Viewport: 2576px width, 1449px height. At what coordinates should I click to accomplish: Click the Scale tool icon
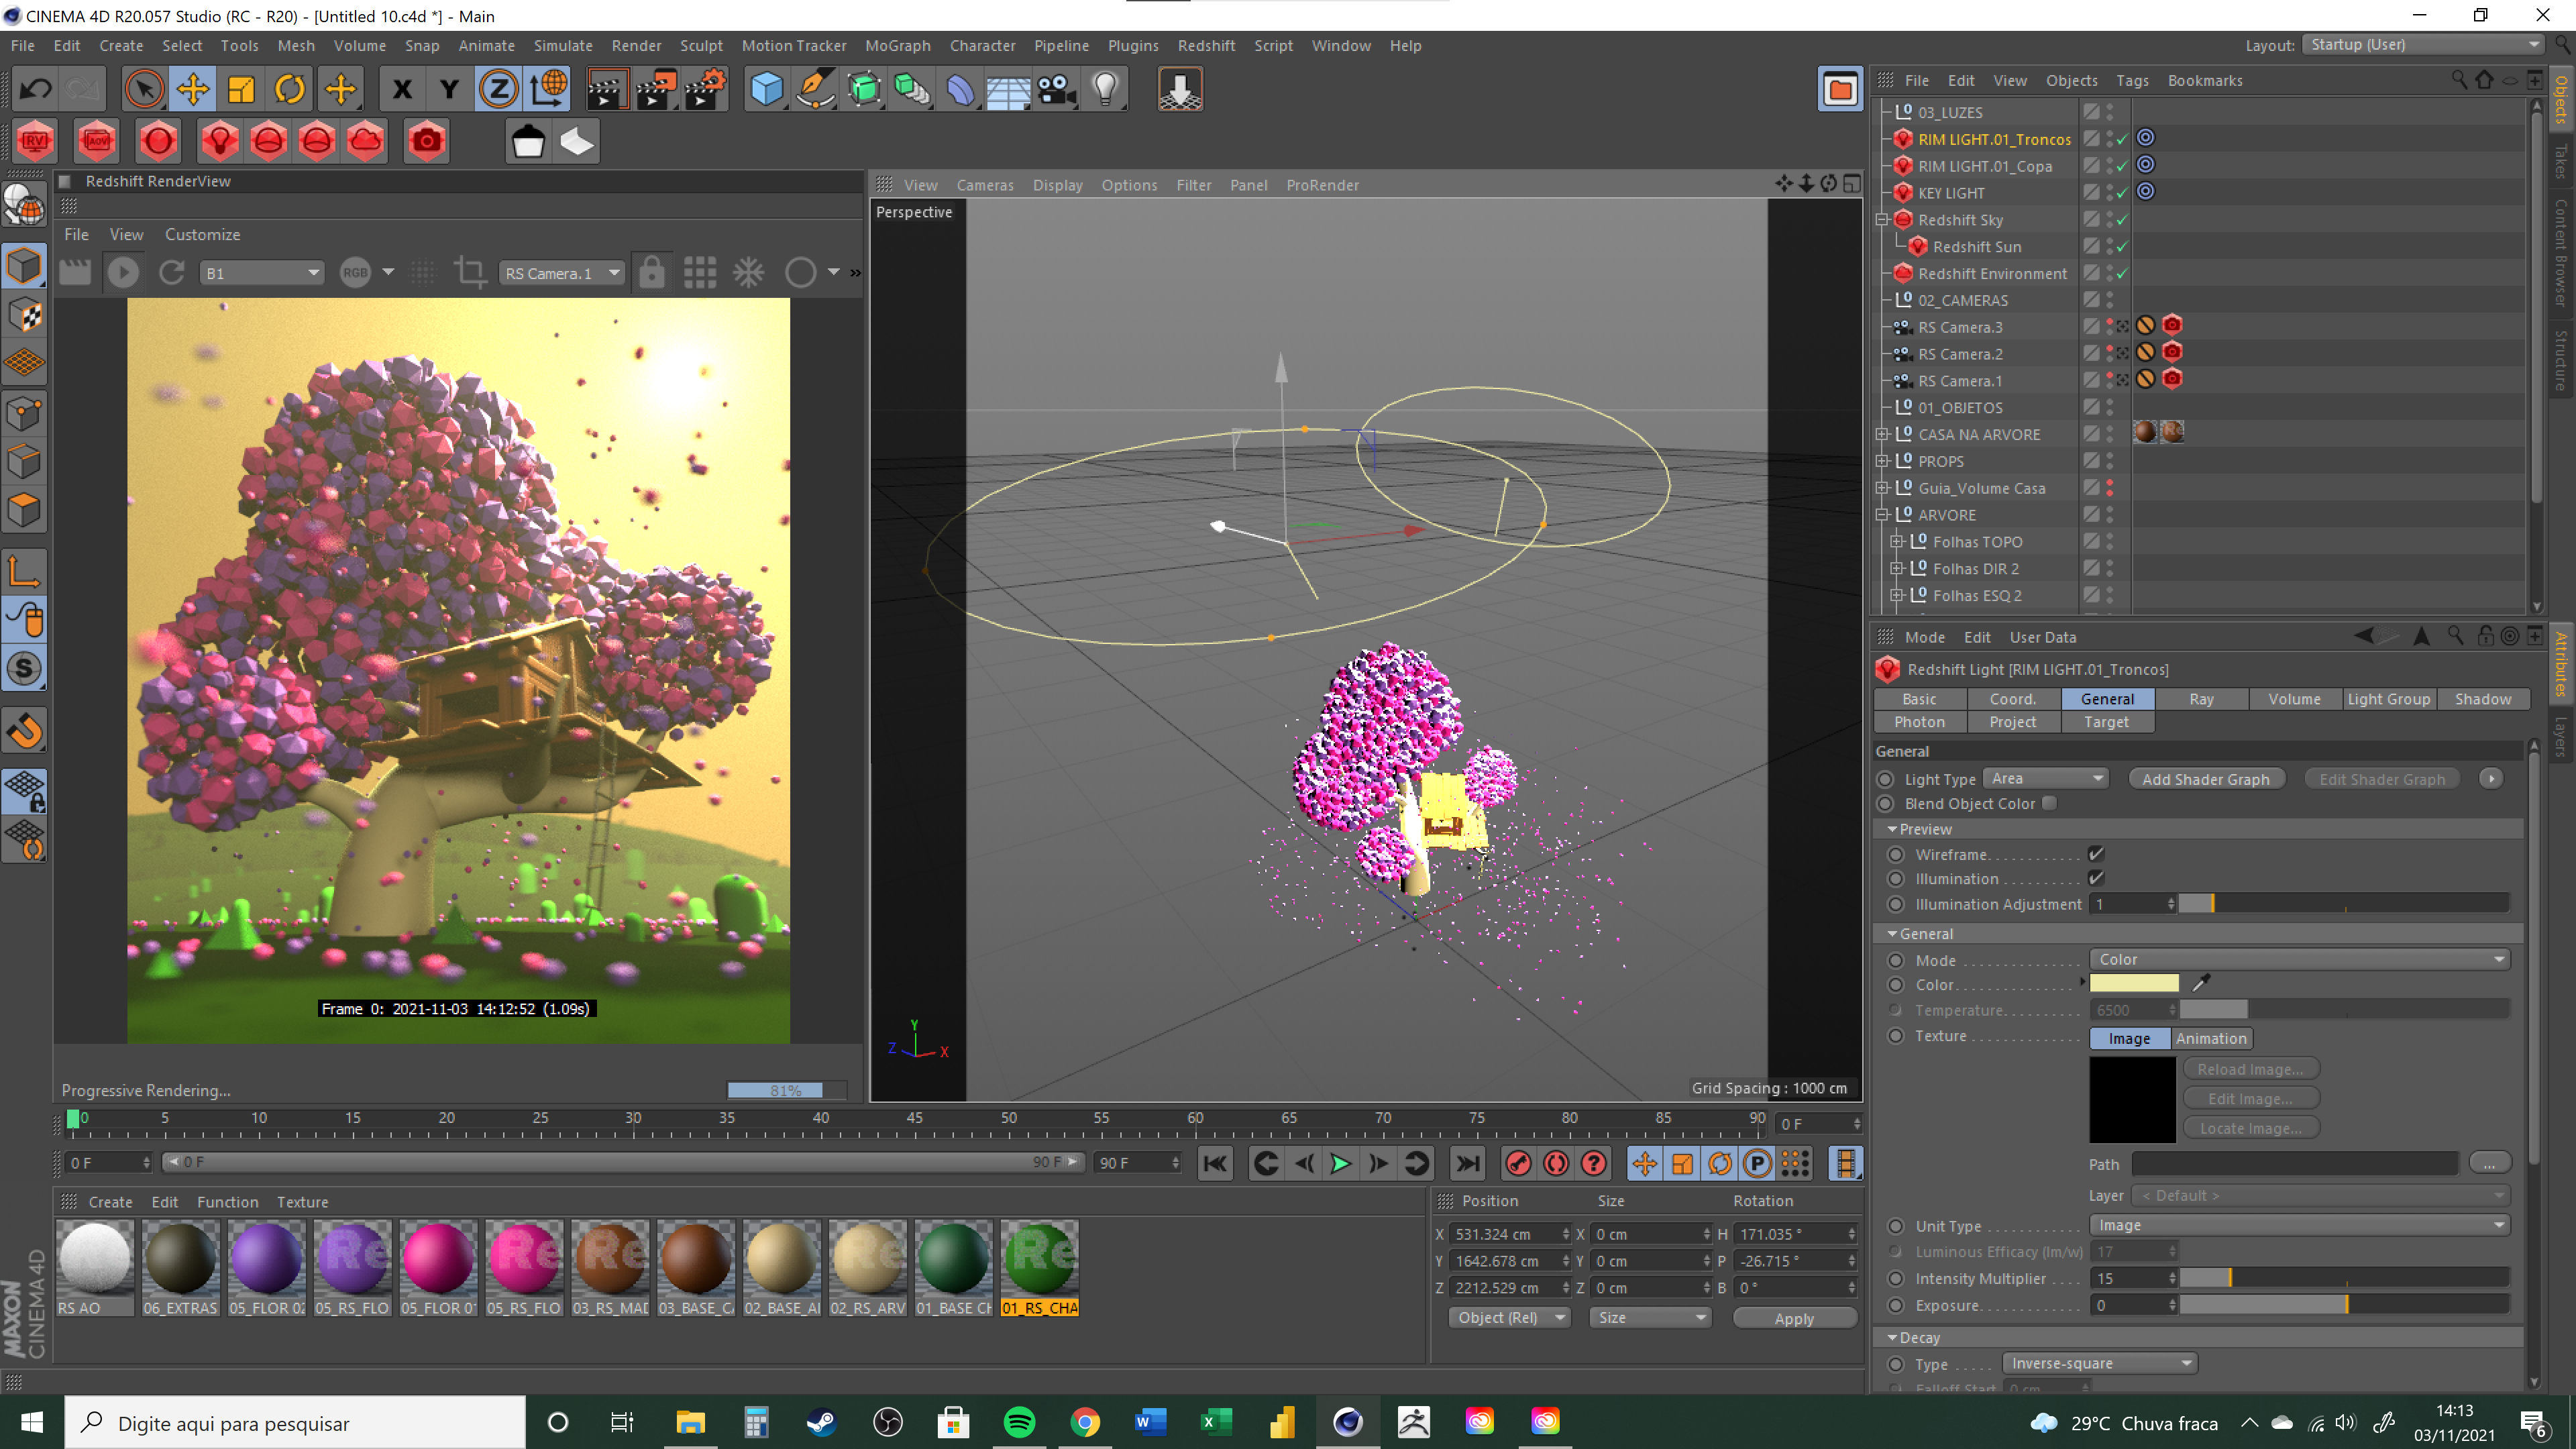click(241, 90)
